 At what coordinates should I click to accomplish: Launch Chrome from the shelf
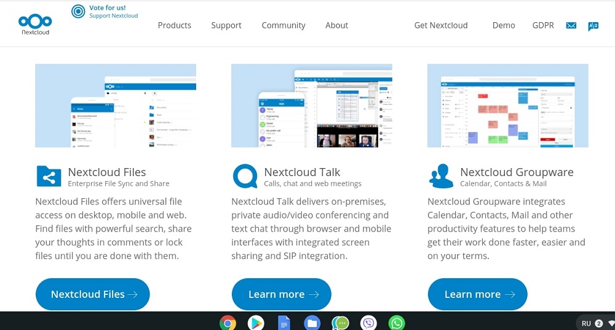click(x=228, y=323)
